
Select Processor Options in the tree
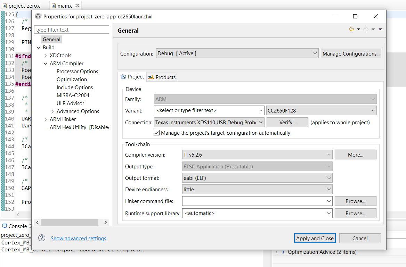[77, 72]
